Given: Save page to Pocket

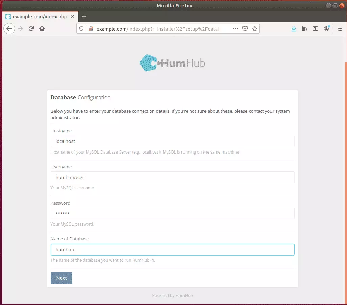Looking at the screenshot, I should point(245,29).
